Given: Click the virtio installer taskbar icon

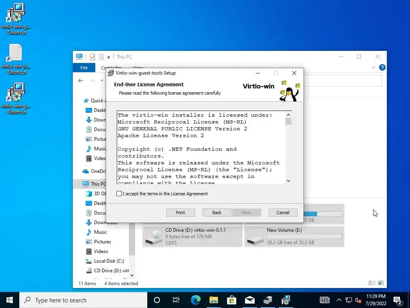Looking at the screenshot, I should pos(286,300).
